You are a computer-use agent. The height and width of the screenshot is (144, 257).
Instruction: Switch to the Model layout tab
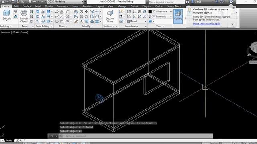click(9, 140)
